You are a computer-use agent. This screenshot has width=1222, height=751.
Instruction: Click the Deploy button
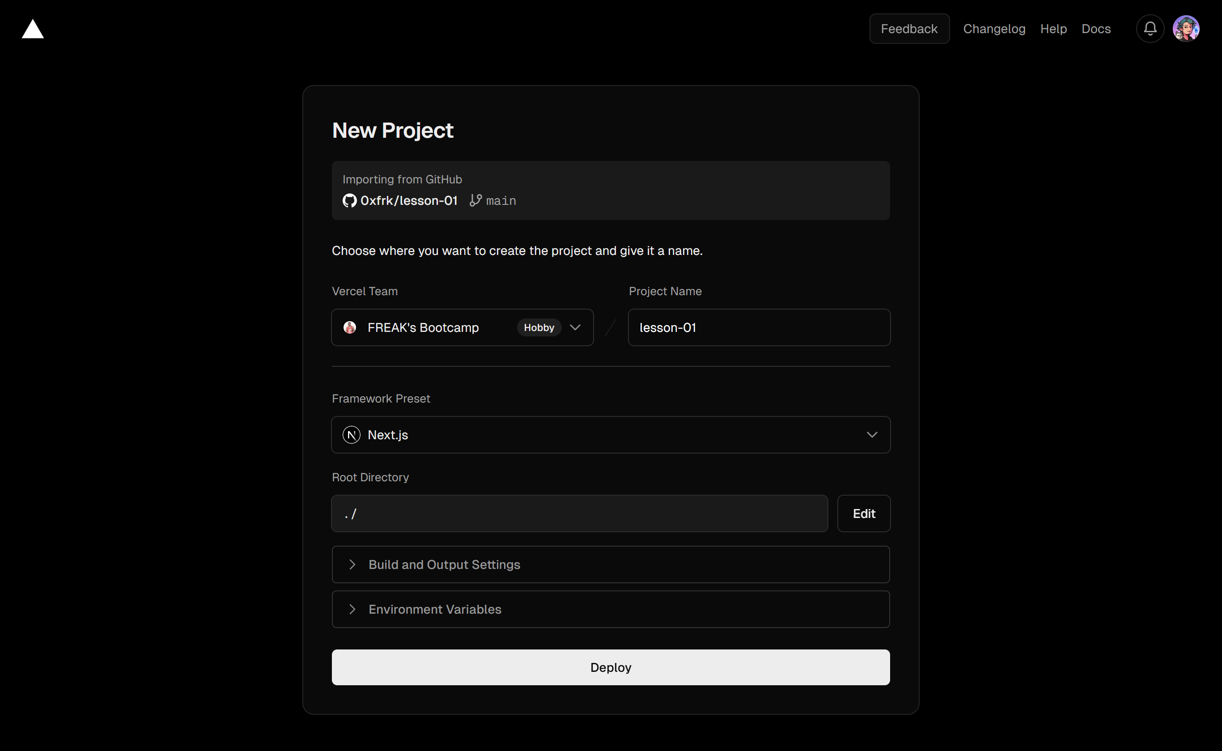611,667
